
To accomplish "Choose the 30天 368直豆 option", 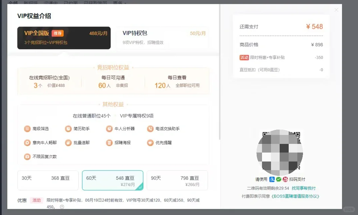I will click(48, 180).
